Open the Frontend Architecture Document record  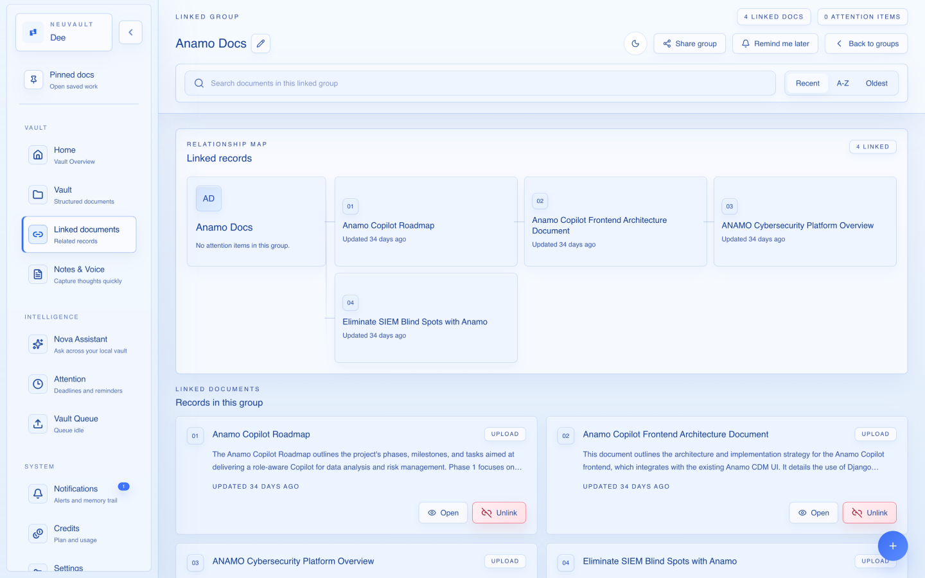point(813,512)
